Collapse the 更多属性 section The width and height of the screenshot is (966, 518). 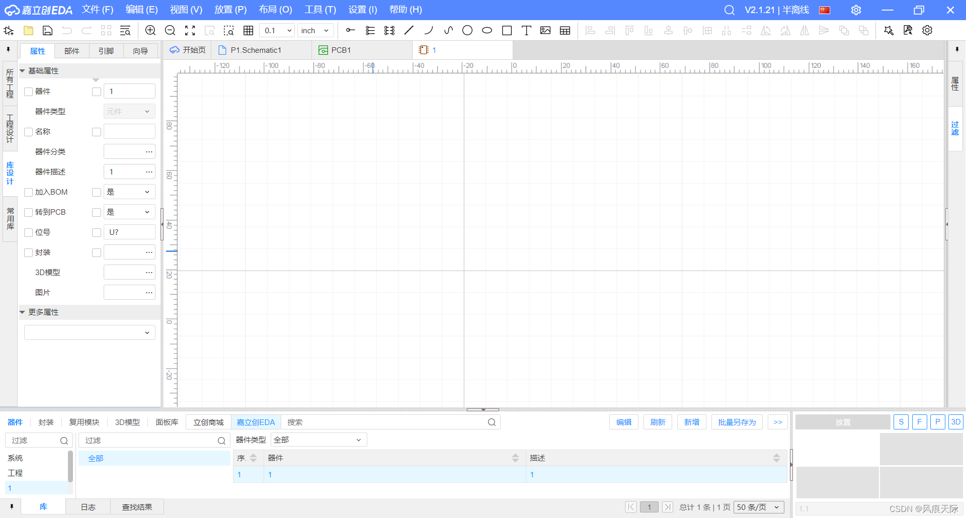22,312
